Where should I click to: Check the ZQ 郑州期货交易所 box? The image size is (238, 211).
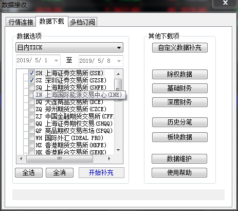pos(31,109)
